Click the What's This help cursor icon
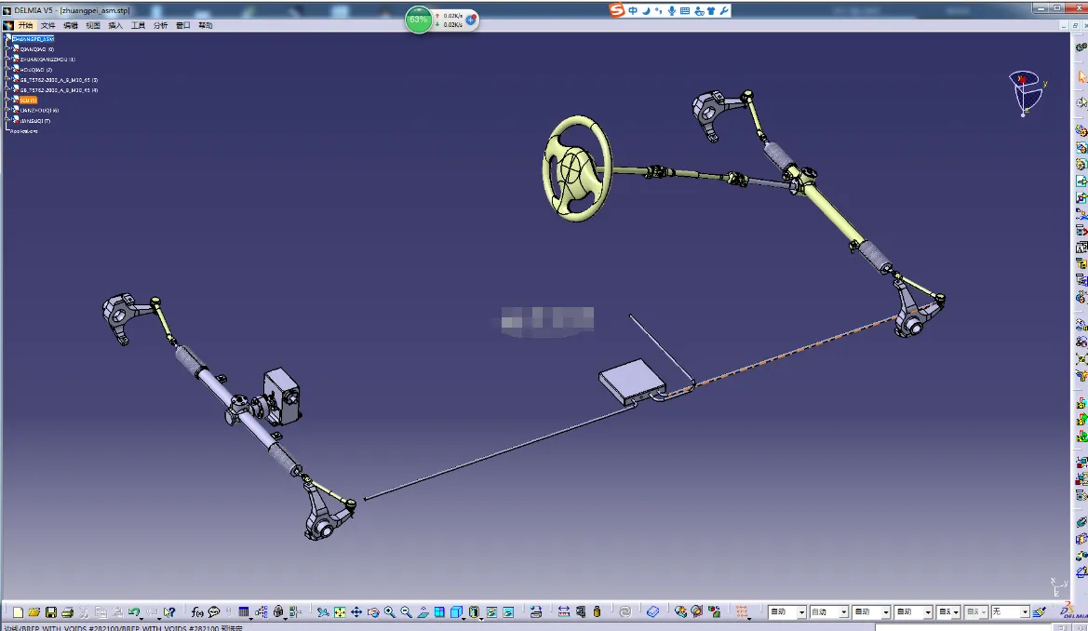The width and height of the screenshot is (1088, 631). pyautogui.click(x=169, y=612)
